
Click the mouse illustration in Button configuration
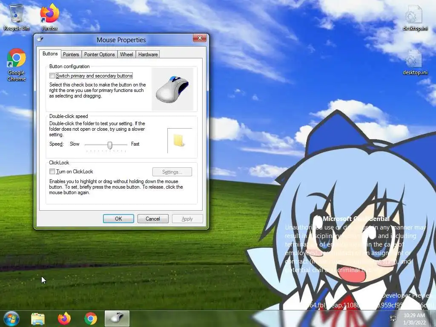coord(172,89)
